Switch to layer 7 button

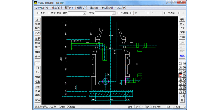(x=180, y=92)
